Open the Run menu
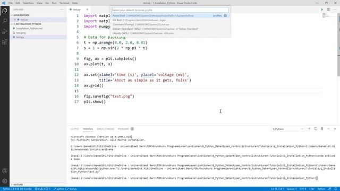The width and height of the screenshot is (340, 191). pos(54,3)
